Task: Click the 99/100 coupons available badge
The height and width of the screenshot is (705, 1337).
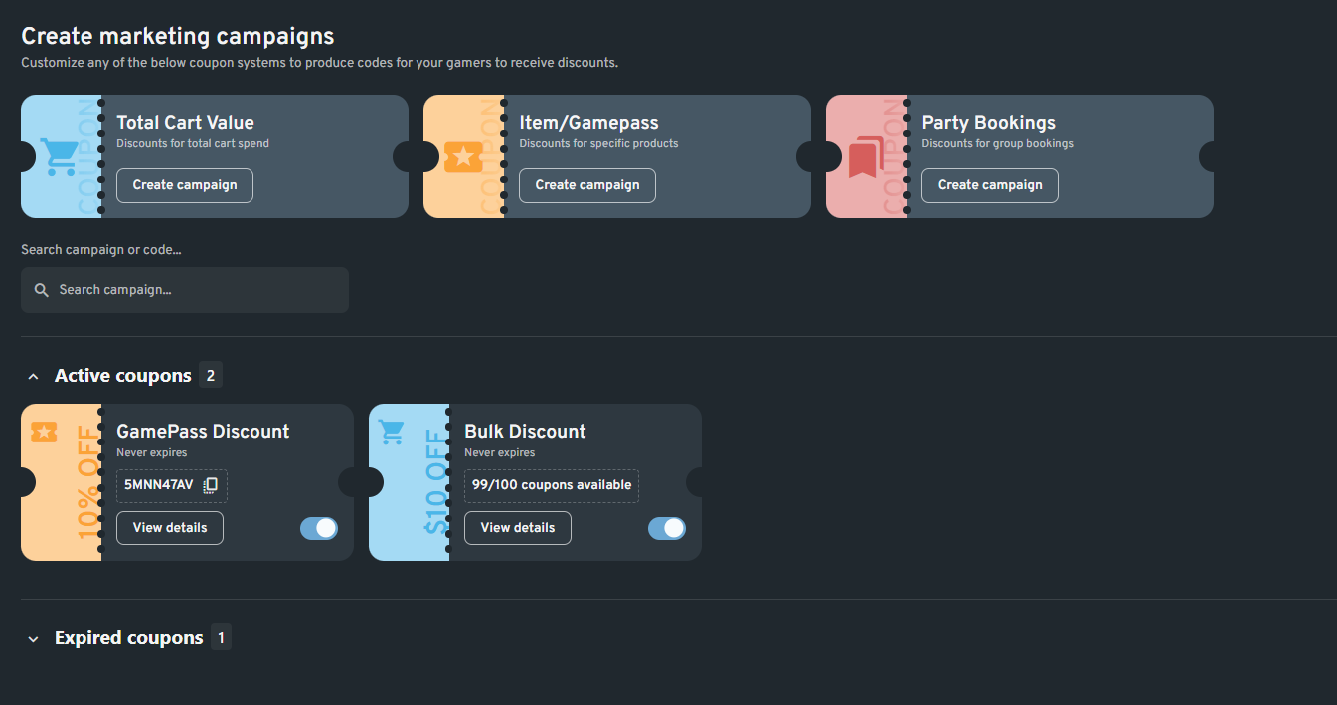Action: click(x=552, y=485)
